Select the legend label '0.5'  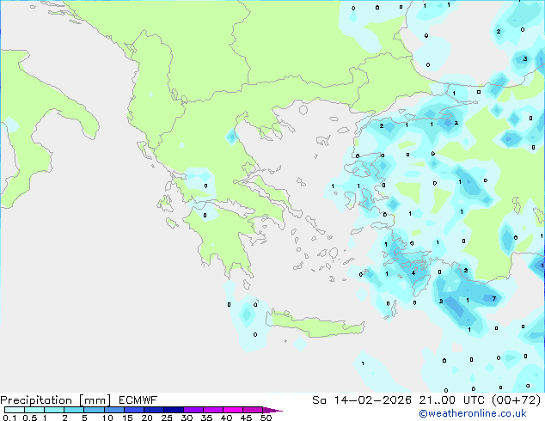point(30,418)
